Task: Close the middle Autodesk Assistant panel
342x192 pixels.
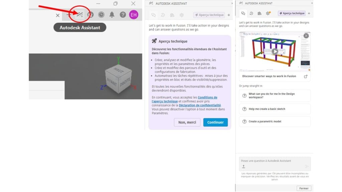Action: point(232,3)
